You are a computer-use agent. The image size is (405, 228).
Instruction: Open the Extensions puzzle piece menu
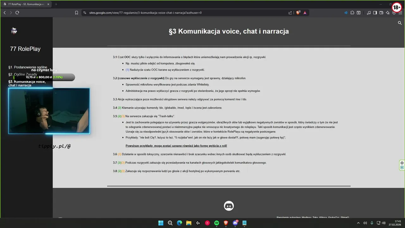coord(352,13)
